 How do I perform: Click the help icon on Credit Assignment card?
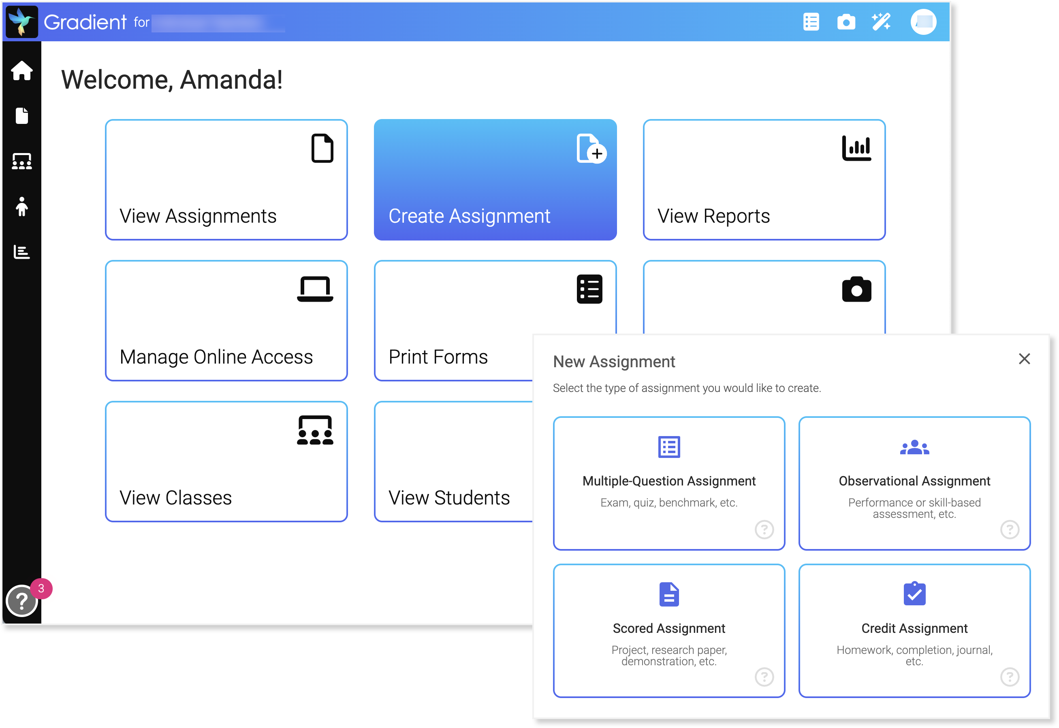(x=1010, y=678)
